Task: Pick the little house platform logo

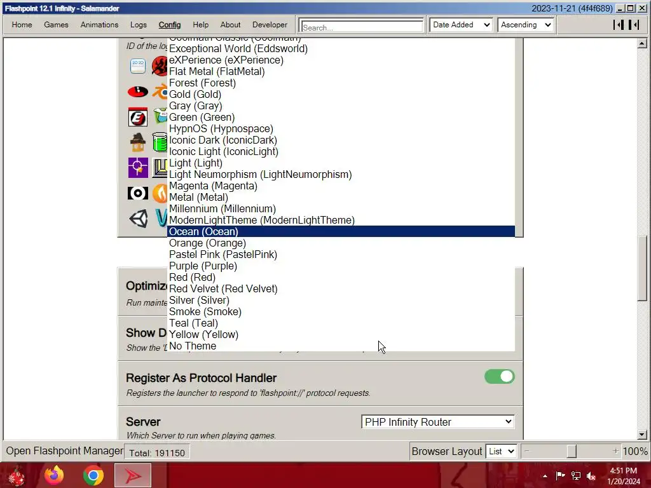Action: tap(138, 142)
